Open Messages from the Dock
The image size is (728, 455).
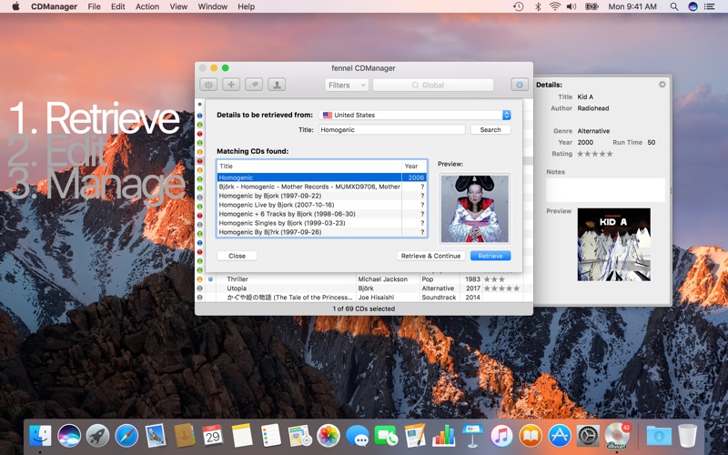[x=357, y=436]
